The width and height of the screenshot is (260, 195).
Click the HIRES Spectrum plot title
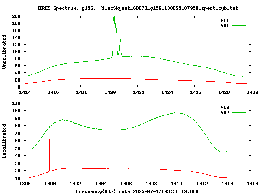pyautogui.click(x=137, y=8)
